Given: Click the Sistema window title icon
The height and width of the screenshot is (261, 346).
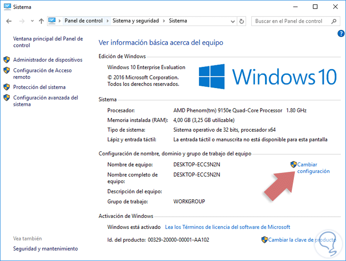Looking at the screenshot, I should 7,7.
